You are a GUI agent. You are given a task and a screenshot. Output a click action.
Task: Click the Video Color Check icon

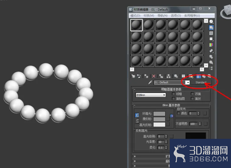[211, 45]
